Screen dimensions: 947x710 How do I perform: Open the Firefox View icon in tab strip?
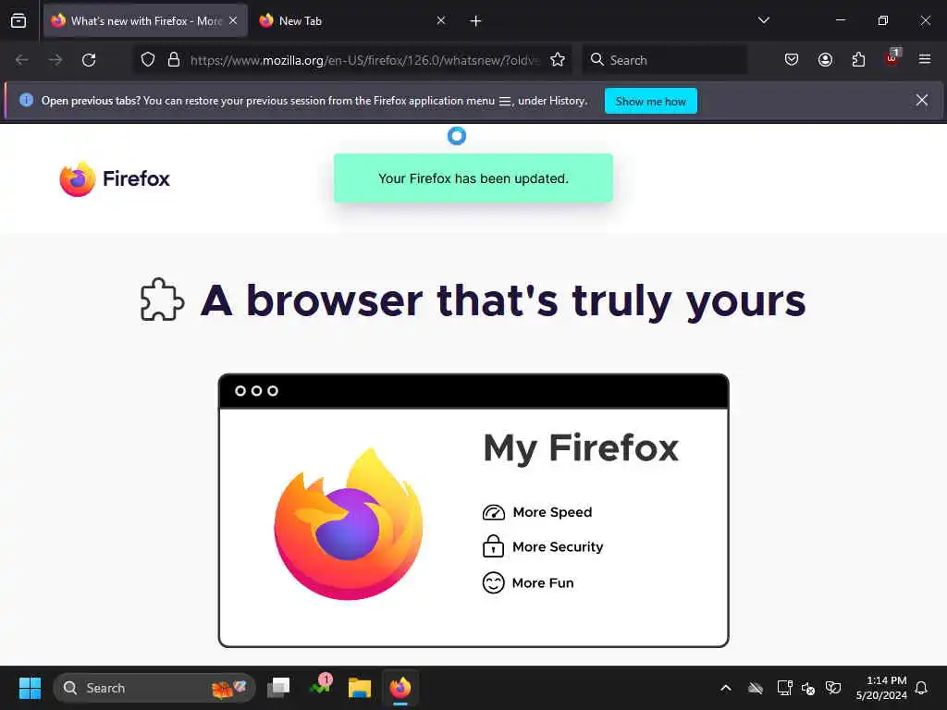tap(18, 21)
